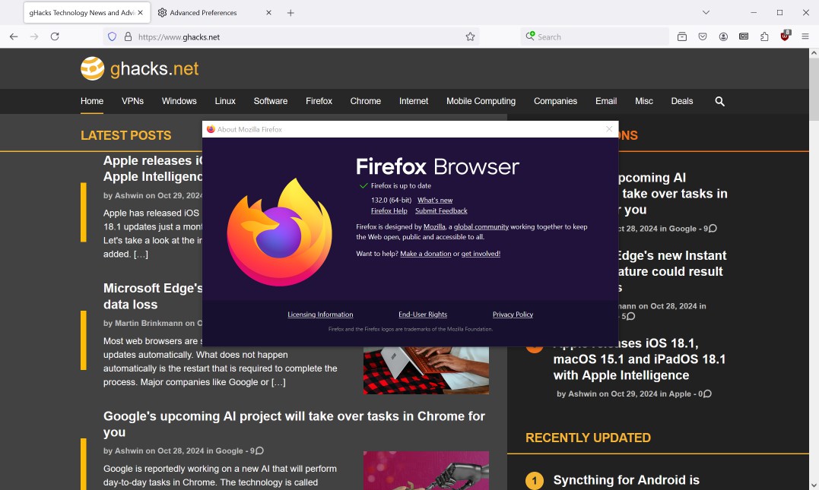The height and width of the screenshot is (490, 819).
Task: Open the Email category
Action: [x=606, y=101]
